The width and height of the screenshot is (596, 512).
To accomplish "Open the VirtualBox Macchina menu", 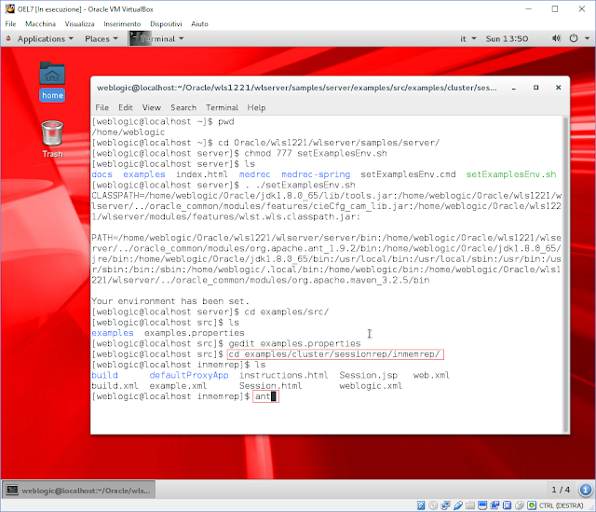I will 40,24.
